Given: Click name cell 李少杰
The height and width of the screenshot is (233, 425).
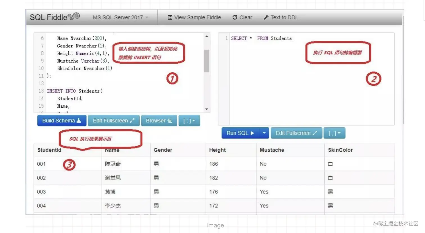Looking at the screenshot, I should 113,206.
